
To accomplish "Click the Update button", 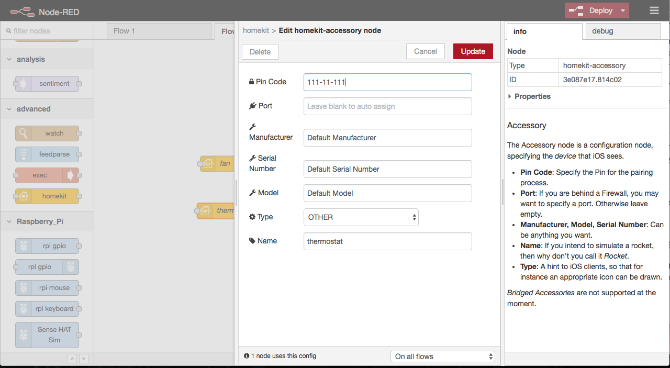I will 473,51.
